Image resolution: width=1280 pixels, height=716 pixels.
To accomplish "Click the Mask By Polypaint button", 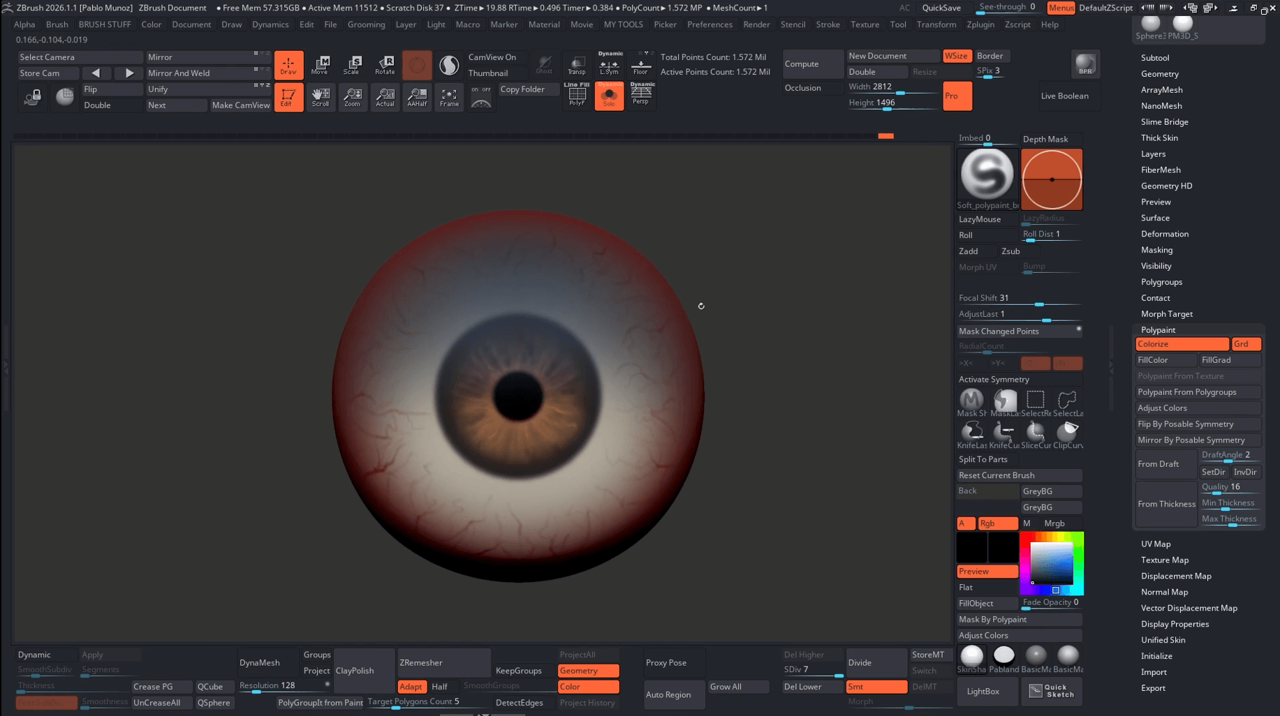I will 1019,620.
